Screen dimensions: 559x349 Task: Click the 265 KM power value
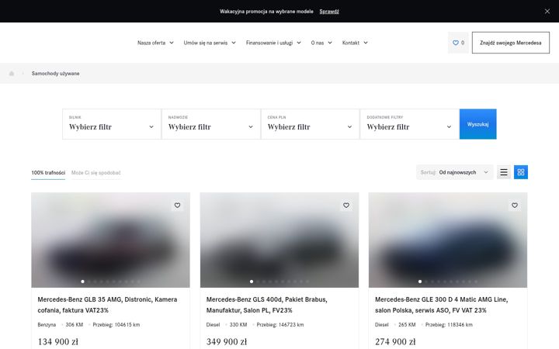click(x=407, y=325)
